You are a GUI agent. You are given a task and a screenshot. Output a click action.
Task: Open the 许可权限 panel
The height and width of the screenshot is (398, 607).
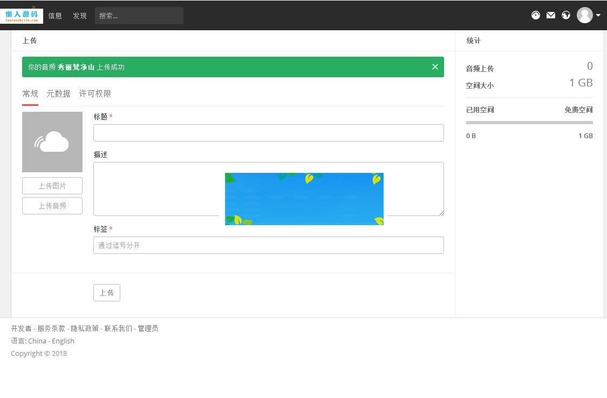[x=96, y=93]
